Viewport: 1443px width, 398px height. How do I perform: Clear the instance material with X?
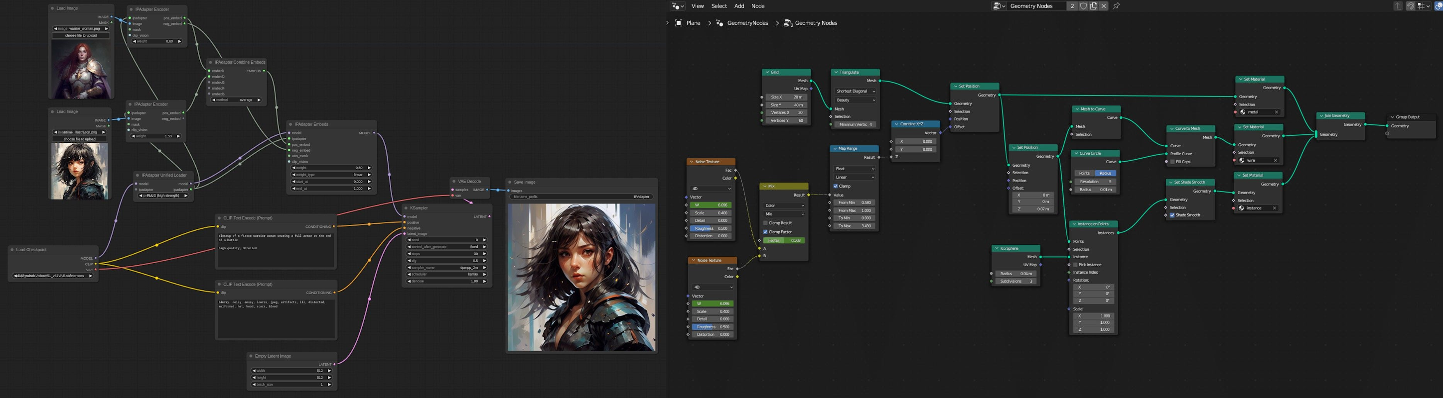(x=1275, y=208)
